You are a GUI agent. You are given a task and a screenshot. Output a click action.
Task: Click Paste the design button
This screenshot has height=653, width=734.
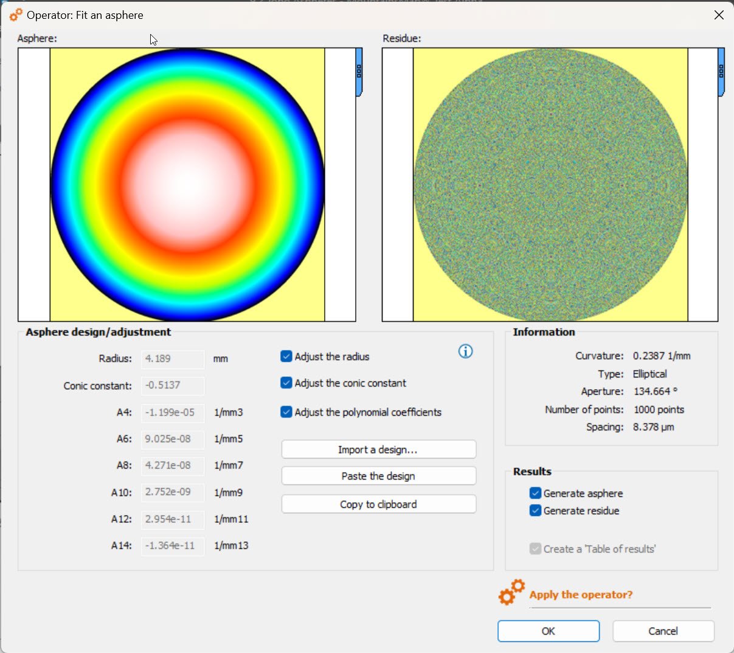click(x=378, y=476)
